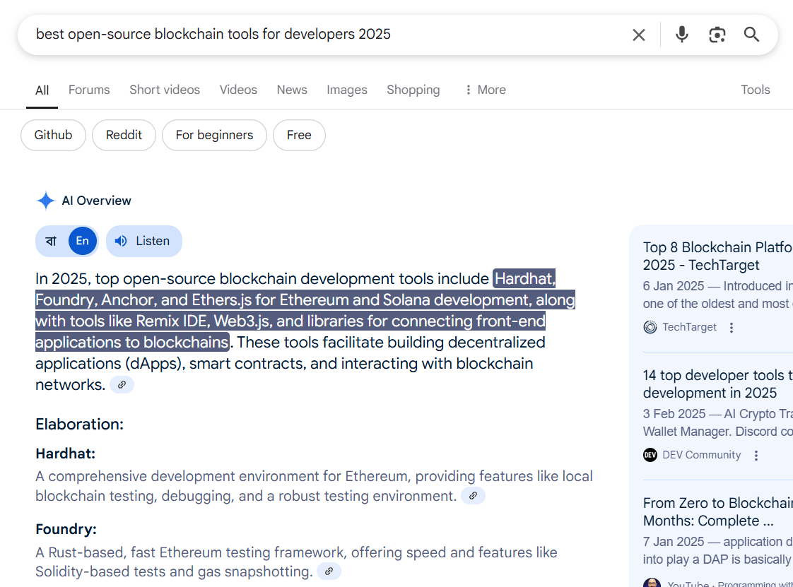The width and height of the screenshot is (793, 587).
Task: Click inside the search query input field
Action: [324, 35]
